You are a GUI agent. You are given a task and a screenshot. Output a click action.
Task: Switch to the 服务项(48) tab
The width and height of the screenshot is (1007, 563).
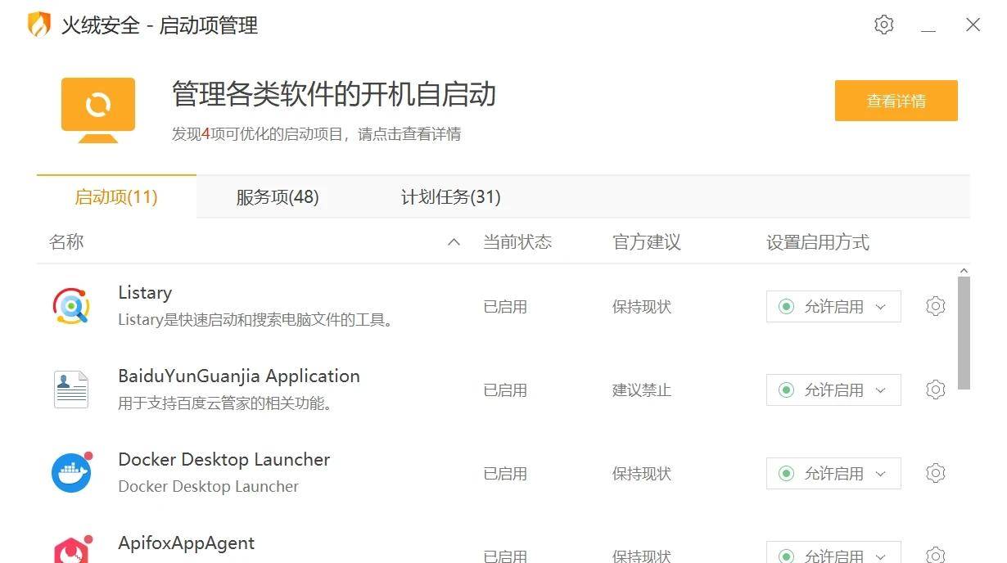click(278, 197)
